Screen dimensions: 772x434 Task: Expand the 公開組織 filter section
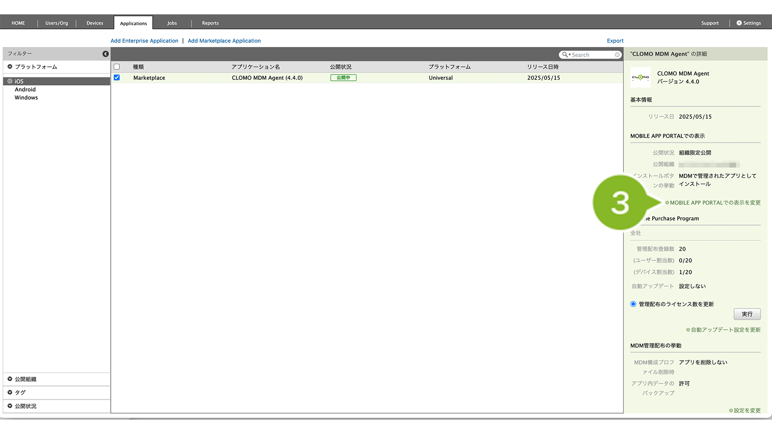click(10, 379)
